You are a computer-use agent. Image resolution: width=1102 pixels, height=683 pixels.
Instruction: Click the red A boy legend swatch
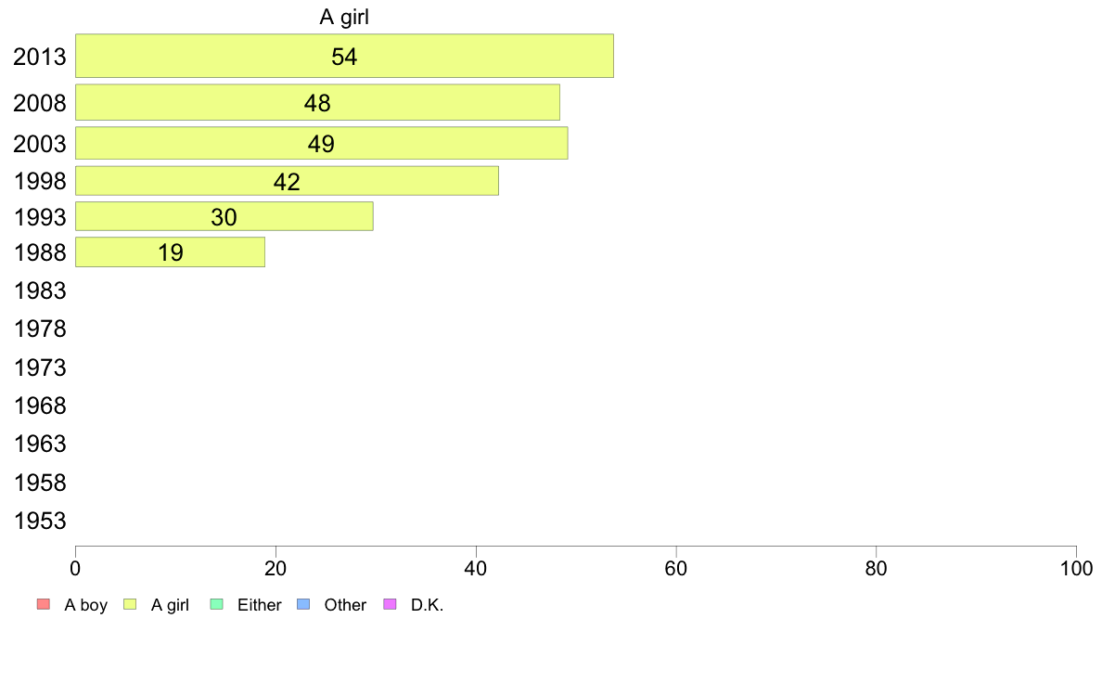(44, 604)
